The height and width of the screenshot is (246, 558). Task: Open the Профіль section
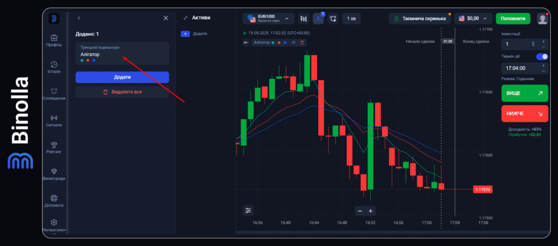[x=54, y=40]
